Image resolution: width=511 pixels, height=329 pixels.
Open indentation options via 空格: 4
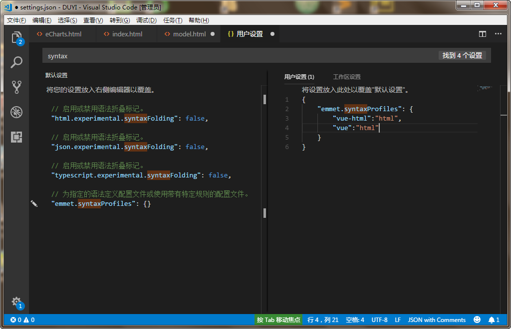click(x=355, y=320)
